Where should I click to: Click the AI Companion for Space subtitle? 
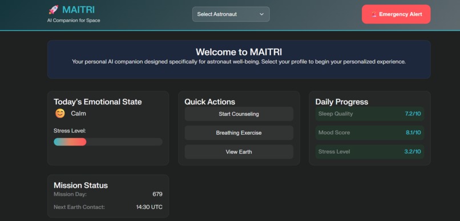pos(74,21)
